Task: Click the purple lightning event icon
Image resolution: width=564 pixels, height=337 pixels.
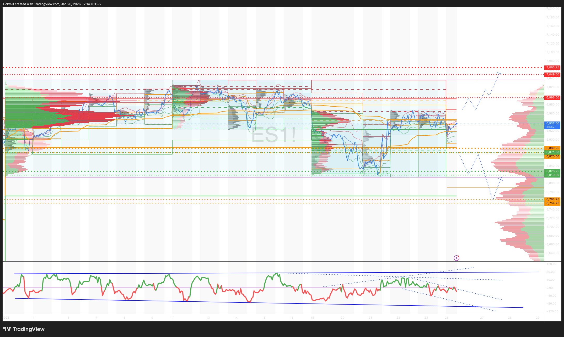Action: click(456, 258)
